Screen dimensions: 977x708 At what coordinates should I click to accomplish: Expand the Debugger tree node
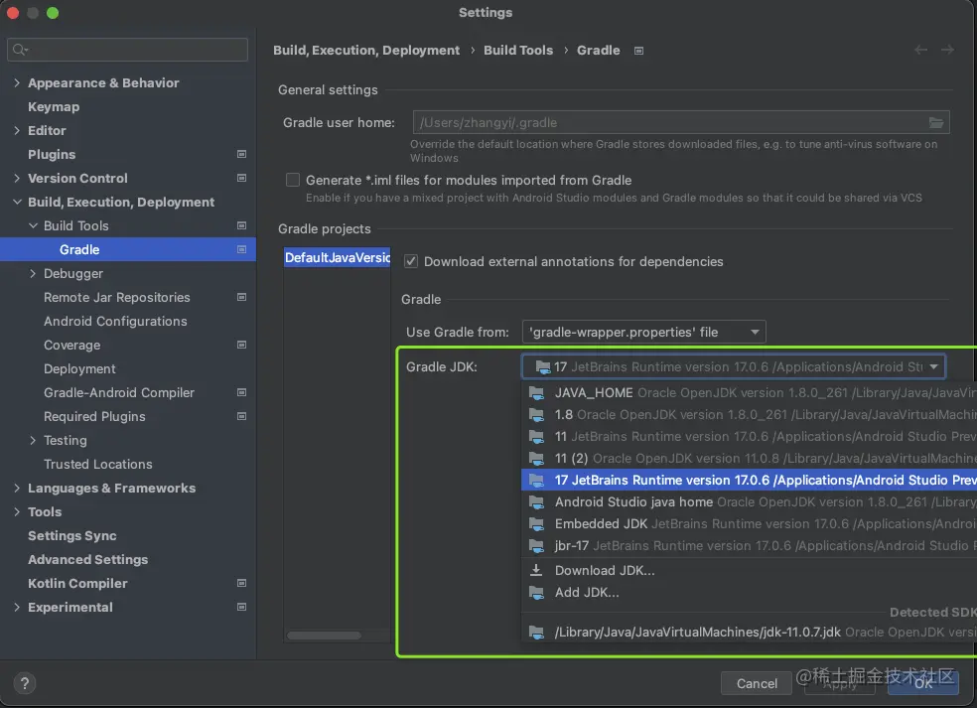[33, 274]
